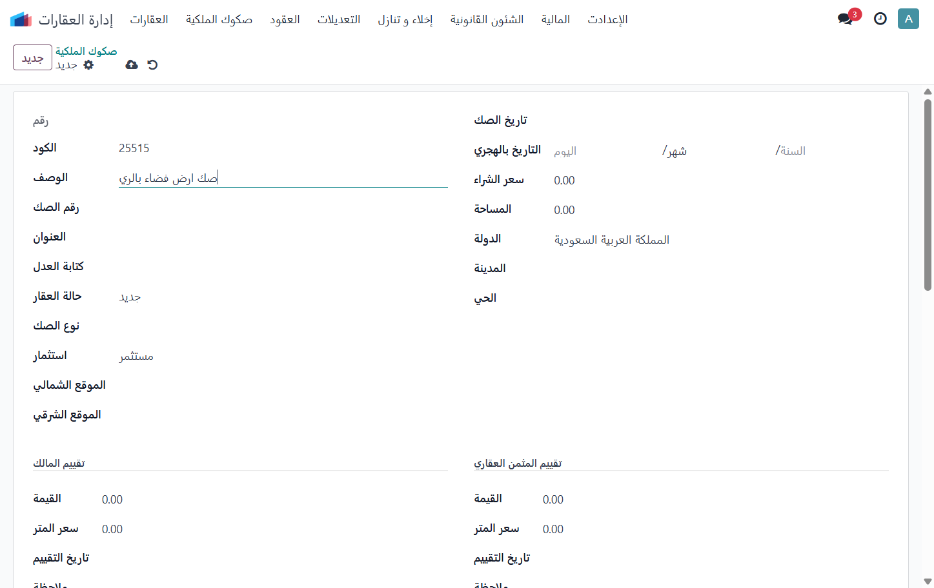The image size is (934, 588).
Task: Open the الدولة country dropdown
Action: click(x=721, y=240)
